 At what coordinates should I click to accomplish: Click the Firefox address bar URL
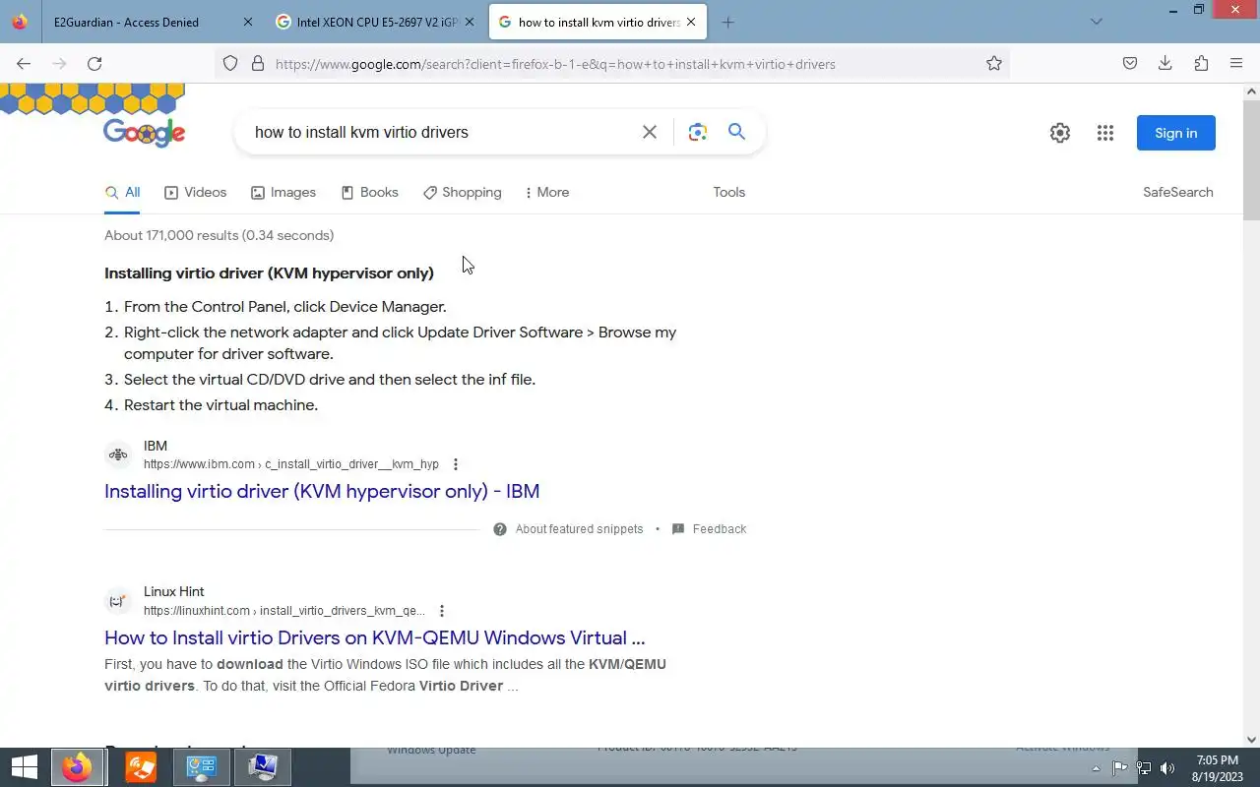555,64
